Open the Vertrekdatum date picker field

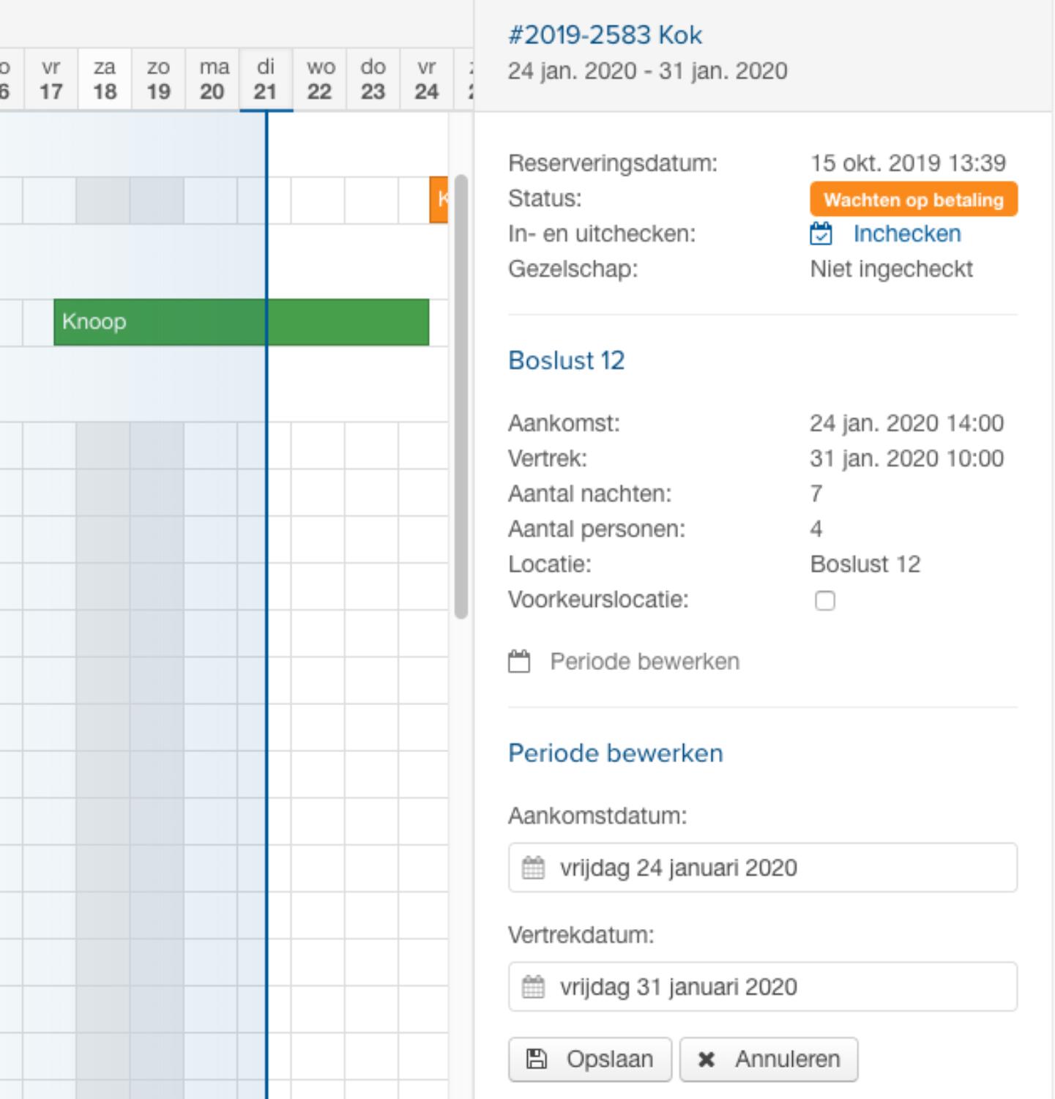click(x=762, y=987)
